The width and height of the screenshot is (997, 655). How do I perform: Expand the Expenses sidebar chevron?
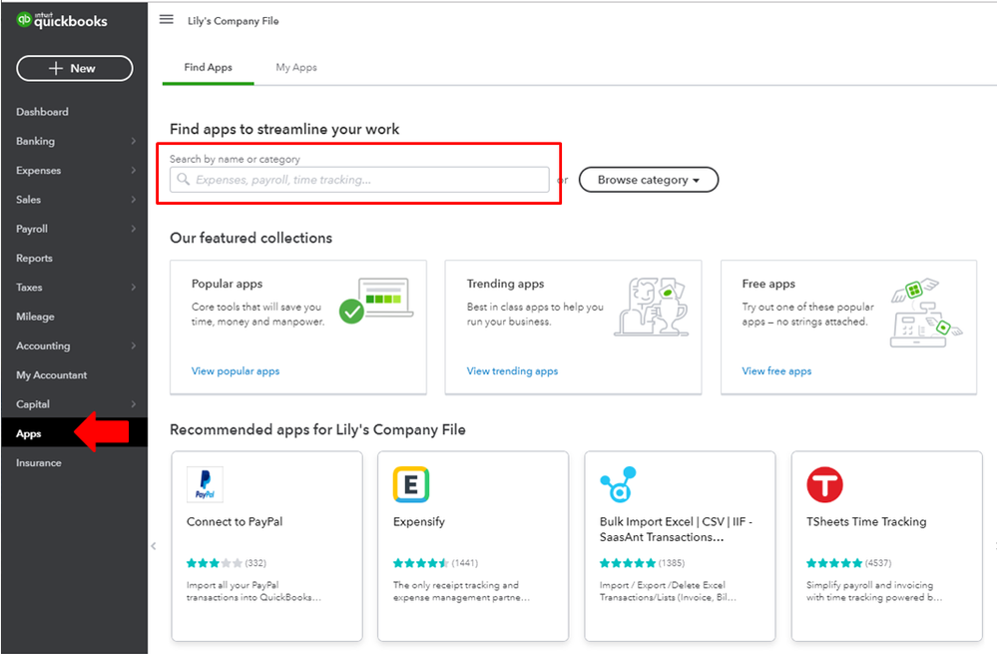[133, 171]
